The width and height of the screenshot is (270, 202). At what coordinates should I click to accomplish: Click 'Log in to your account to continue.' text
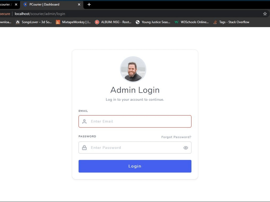pos(135,99)
